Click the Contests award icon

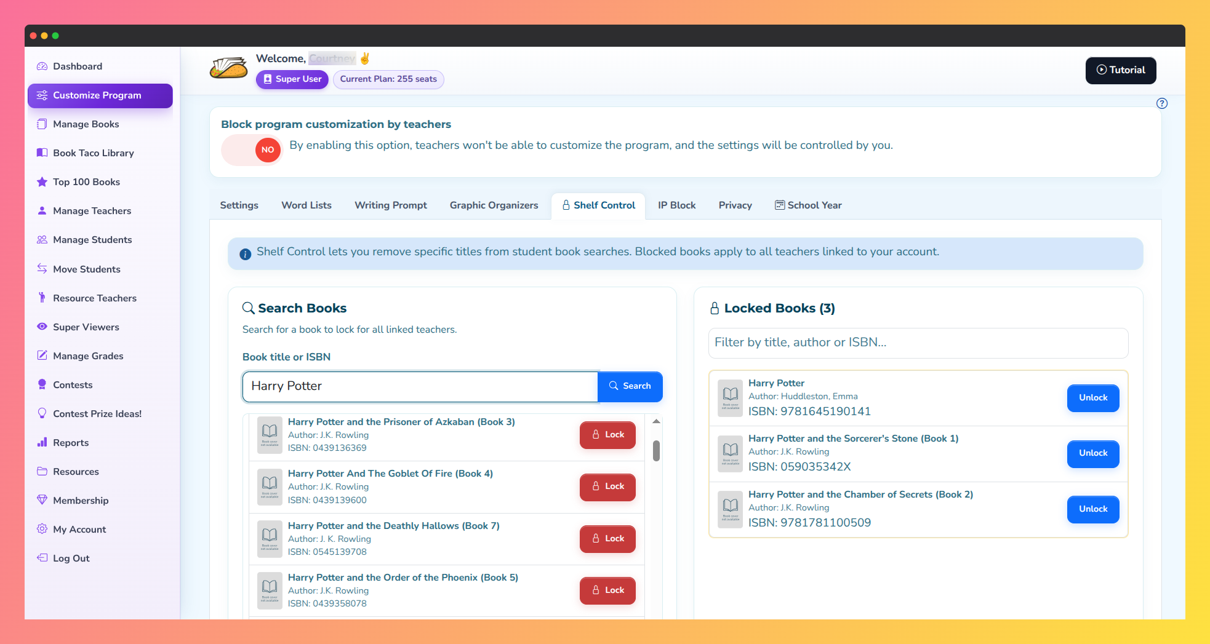click(x=42, y=384)
